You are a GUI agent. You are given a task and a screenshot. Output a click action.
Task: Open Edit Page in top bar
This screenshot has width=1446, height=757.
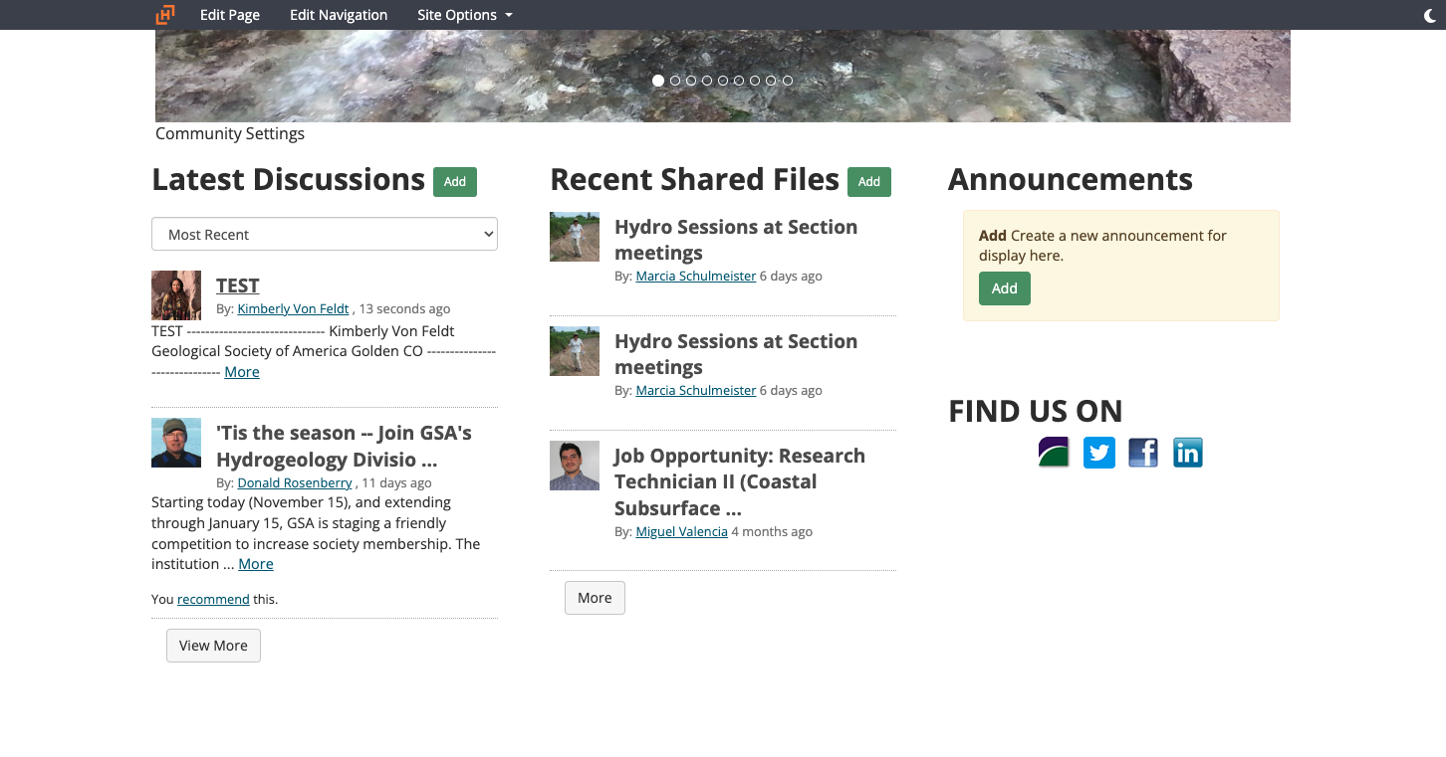coord(230,15)
